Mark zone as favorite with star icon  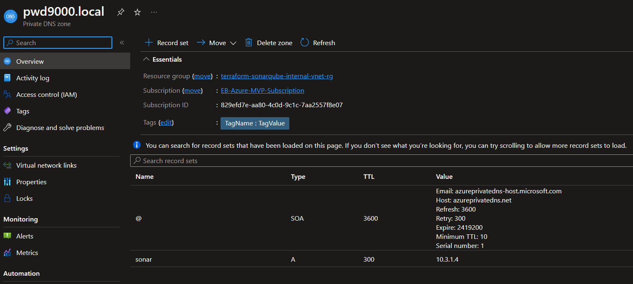pyautogui.click(x=137, y=12)
